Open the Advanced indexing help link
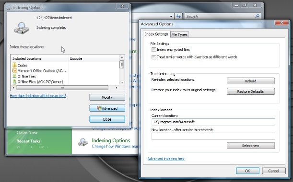 coord(166,159)
